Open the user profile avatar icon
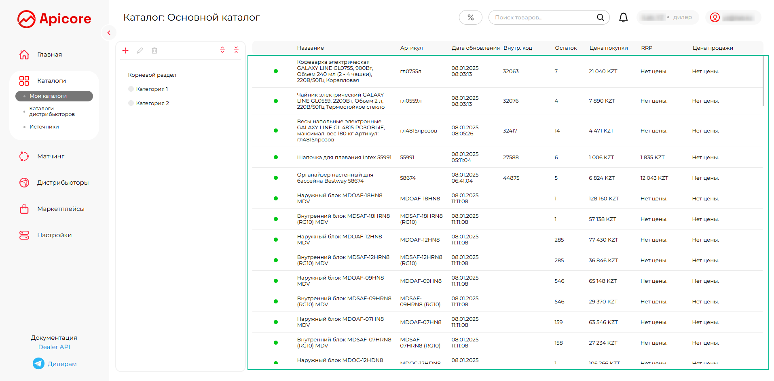The height and width of the screenshot is (381, 774). (715, 17)
